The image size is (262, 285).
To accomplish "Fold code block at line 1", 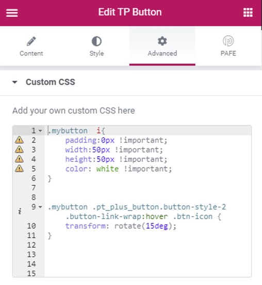I will [x=40, y=131].
